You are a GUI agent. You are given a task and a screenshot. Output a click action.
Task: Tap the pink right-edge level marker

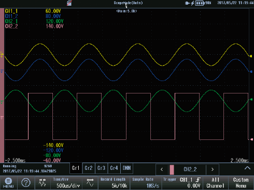tap(251, 139)
